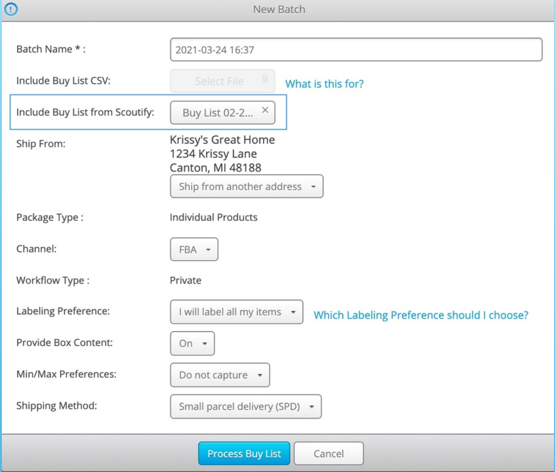Click the 'Krissy's Great Home' address text
This screenshot has height=472, width=555.
(222, 140)
